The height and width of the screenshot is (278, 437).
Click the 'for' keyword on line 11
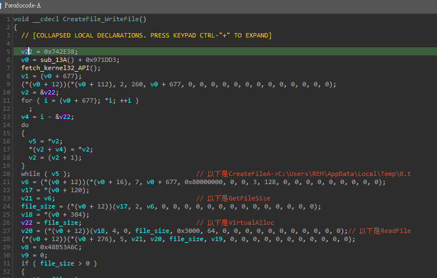[x=27, y=100]
